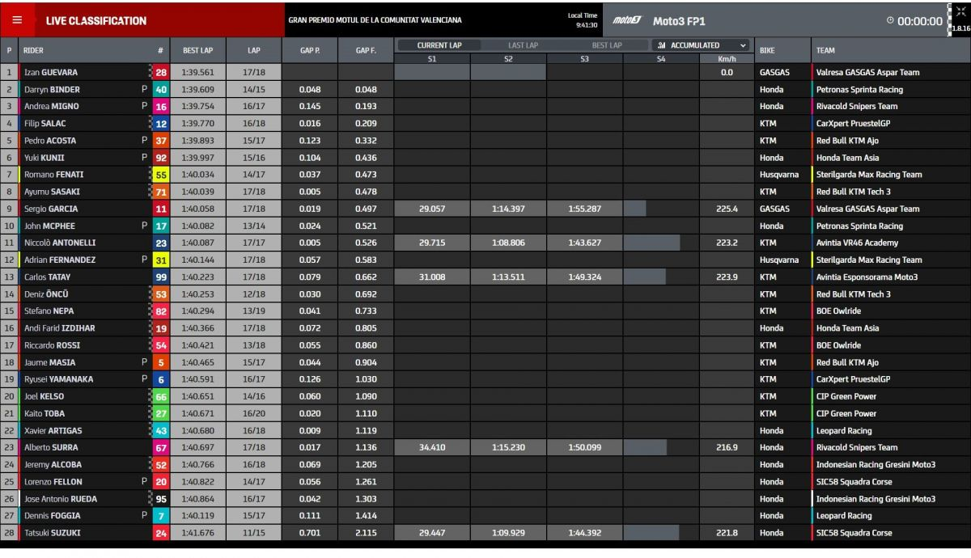971x558 pixels.
Task: Click the session clock icon
Action: pyautogui.click(x=890, y=21)
